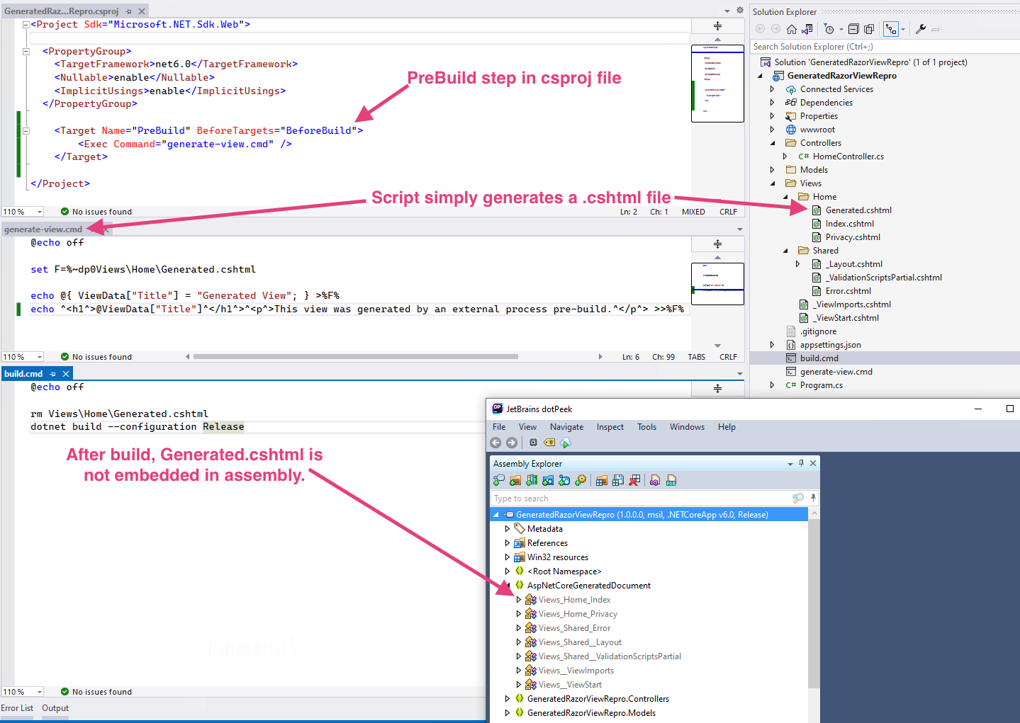Open the 110% zoom level dropdown
Image resolution: width=1020 pixels, height=723 pixels.
click(x=22, y=211)
